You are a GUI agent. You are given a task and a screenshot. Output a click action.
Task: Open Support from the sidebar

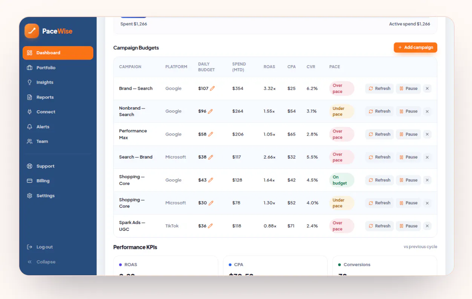click(58, 166)
